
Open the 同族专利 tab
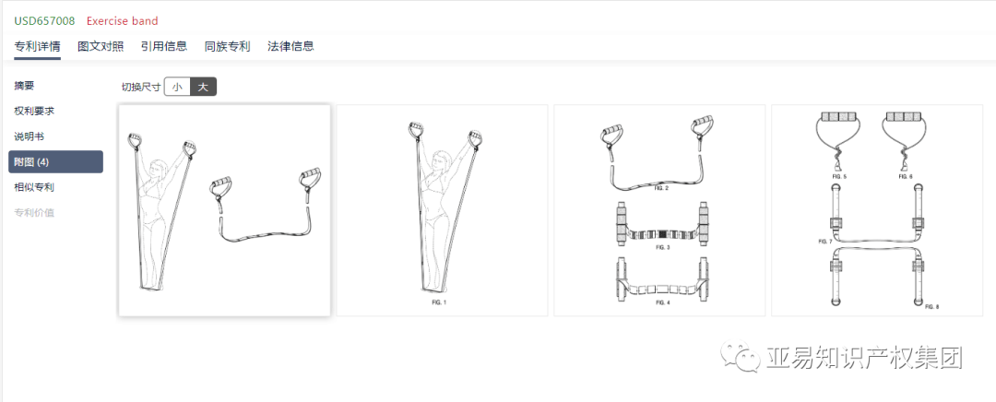pos(228,46)
